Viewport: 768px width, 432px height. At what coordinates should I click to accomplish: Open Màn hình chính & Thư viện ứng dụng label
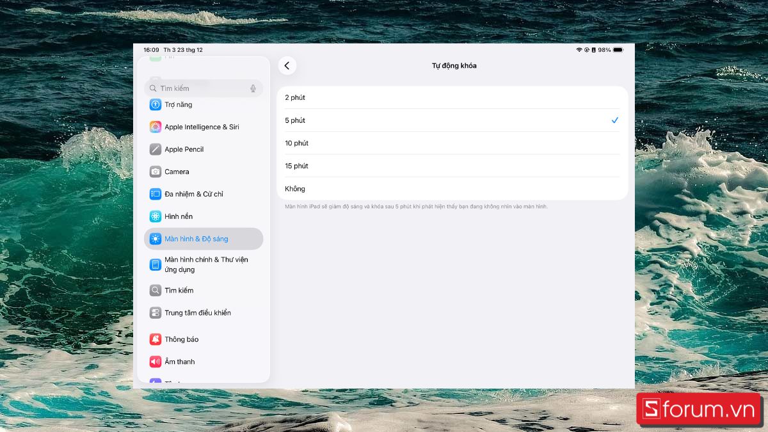[x=206, y=264]
